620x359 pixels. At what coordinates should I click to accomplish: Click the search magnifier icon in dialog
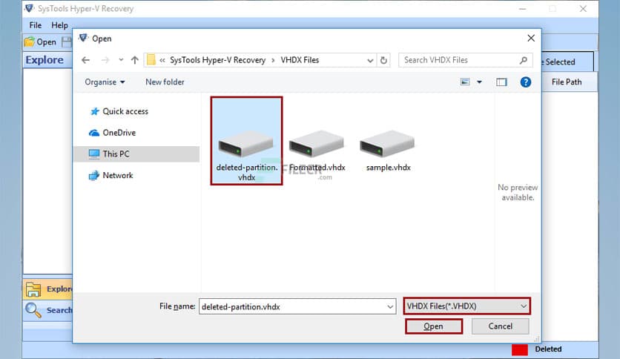coord(524,60)
